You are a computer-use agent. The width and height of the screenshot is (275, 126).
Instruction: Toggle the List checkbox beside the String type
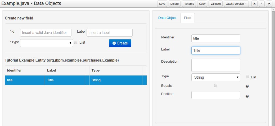247,77
